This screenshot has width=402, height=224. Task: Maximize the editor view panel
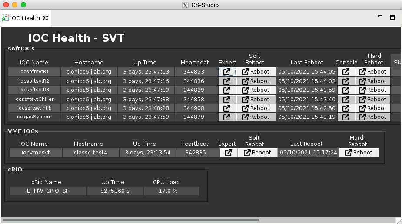click(392, 17)
